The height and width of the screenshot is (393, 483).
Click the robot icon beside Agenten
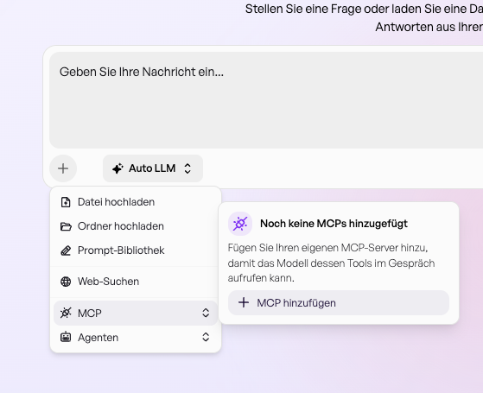(x=66, y=337)
